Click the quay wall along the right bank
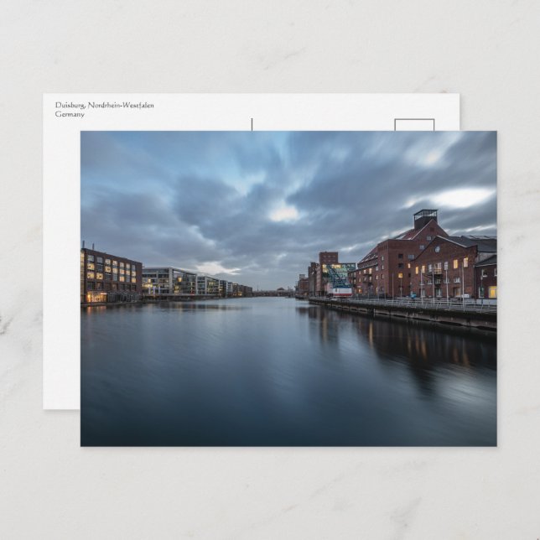The height and width of the screenshot is (540, 540). [x=411, y=314]
